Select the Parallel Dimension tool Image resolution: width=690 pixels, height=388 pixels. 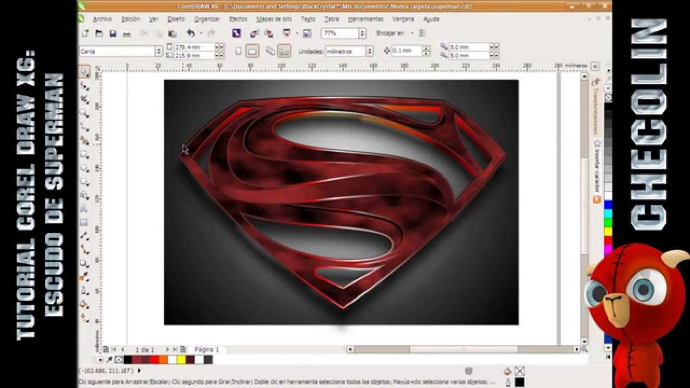pyautogui.click(x=85, y=235)
